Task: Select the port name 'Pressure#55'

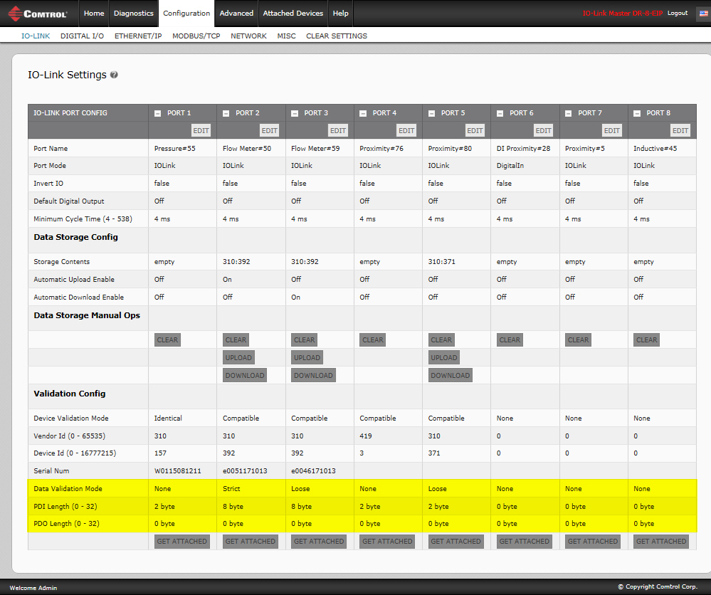Action: pyautogui.click(x=174, y=148)
